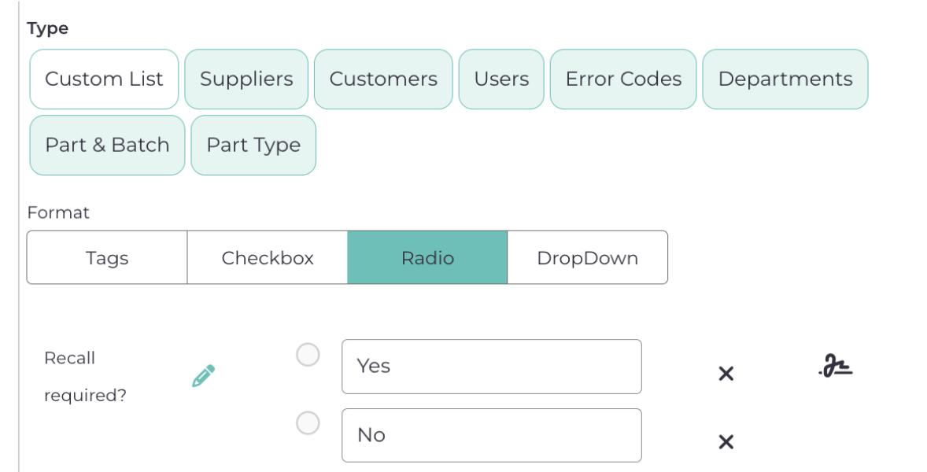Viewport: 927px width, 472px height.
Task: Click the Yes option text field
Action: click(491, 367)
